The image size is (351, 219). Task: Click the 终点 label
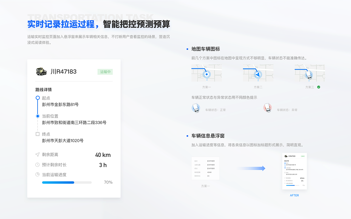[46, 134]
